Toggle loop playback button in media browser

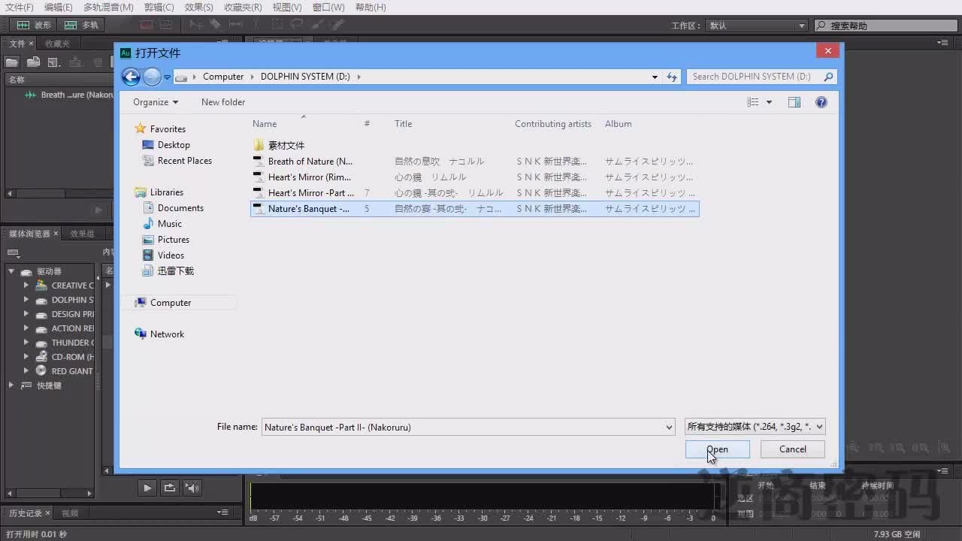click(x=170, y=488)
